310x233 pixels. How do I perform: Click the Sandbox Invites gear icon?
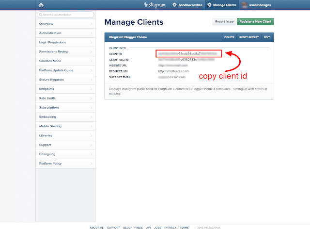(x=174, y=5)
